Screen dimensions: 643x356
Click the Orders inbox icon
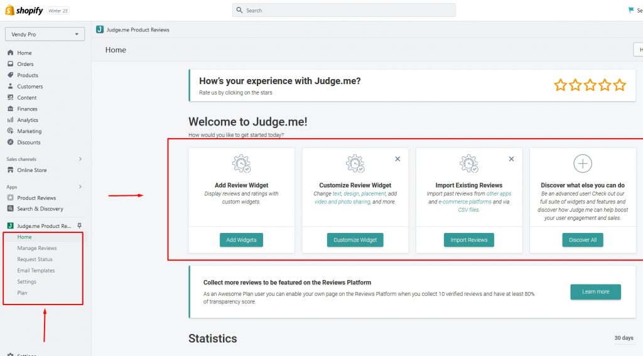[10, 63]
